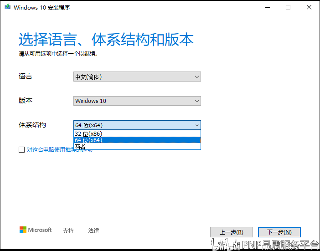The height and width of the screenshot is (251, 320).
Task: Close the Windows 10 安装程序 window
Action: (x=309, y=7)
